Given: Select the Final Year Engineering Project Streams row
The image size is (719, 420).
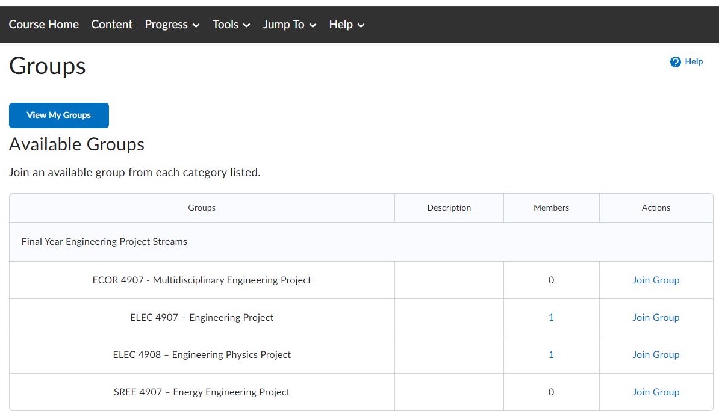Looking at the screenshot, I should coord(104,242).
